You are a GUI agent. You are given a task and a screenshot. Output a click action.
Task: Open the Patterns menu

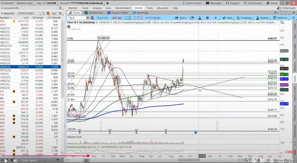point(280,18)
